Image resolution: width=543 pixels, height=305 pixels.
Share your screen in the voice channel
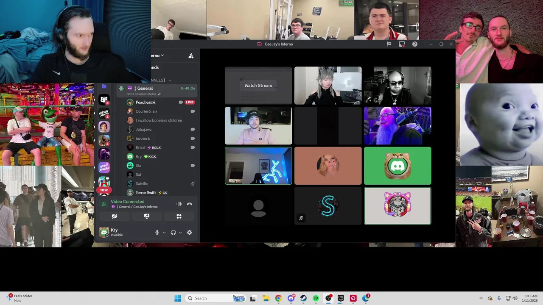tap(147, 216)
